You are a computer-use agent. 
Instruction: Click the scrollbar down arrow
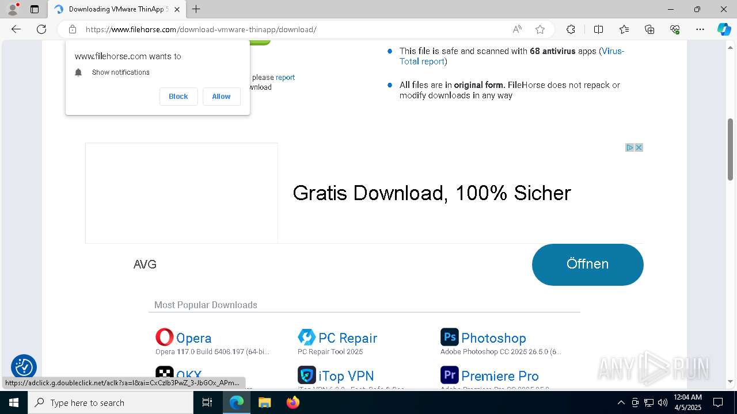730,381
